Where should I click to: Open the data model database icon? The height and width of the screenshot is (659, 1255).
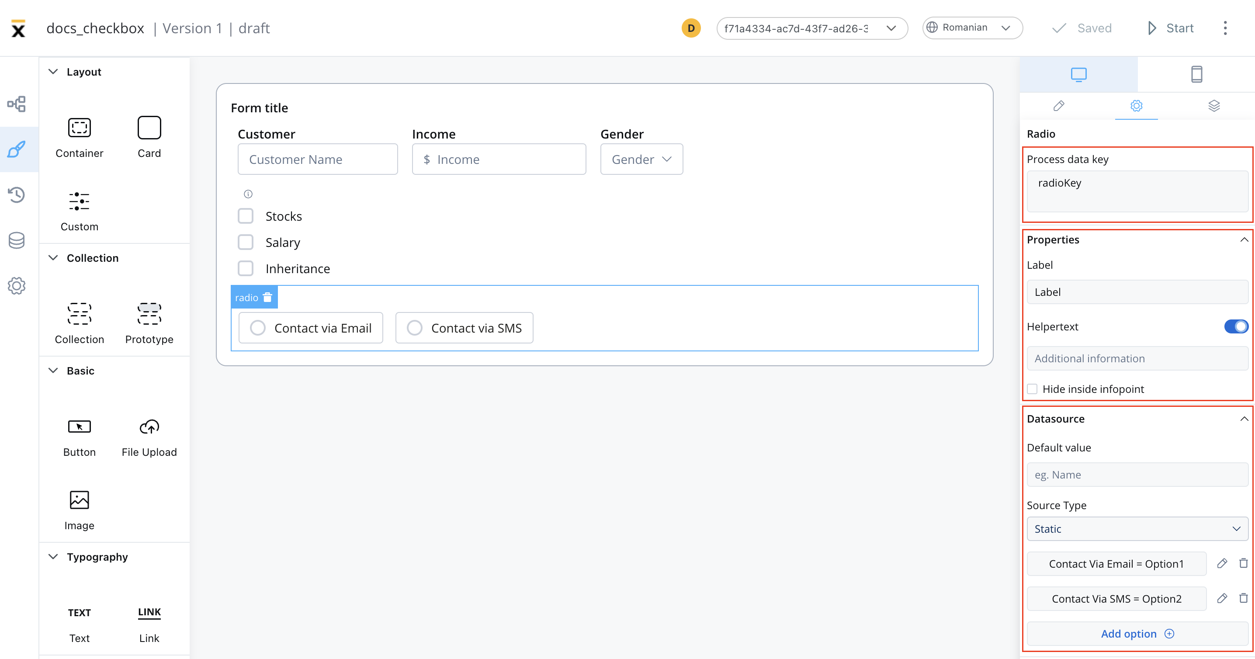[17, 240]
